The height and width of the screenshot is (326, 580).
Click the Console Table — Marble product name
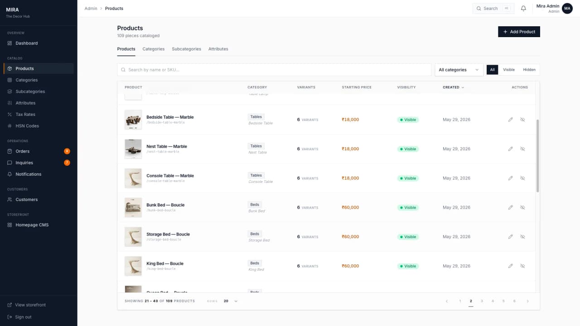coord(170,176)
